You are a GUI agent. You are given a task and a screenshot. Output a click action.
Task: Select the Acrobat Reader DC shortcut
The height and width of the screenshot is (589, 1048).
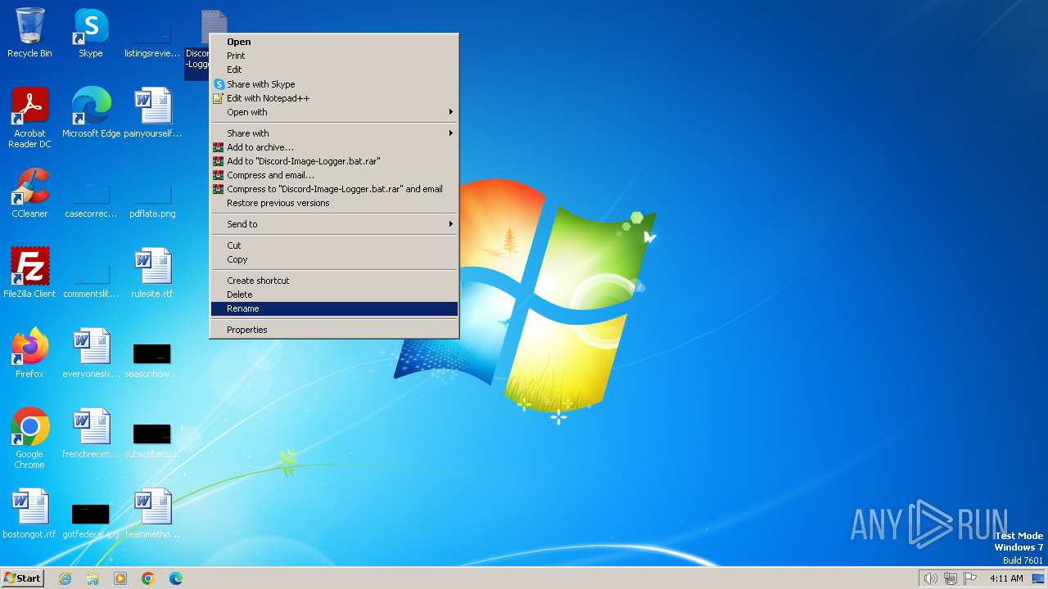pos(29,118)
